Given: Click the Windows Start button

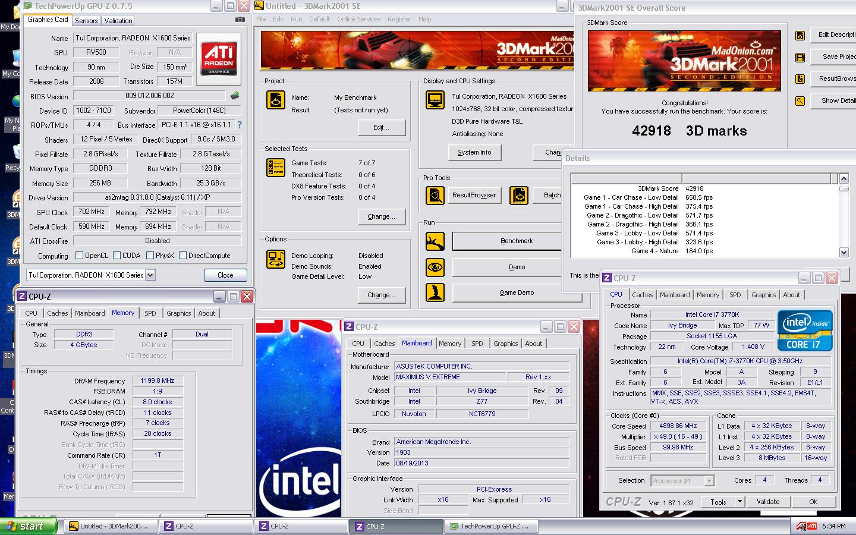Looking at the screenshot, I should pyautogui.click(x=29, y=526).
